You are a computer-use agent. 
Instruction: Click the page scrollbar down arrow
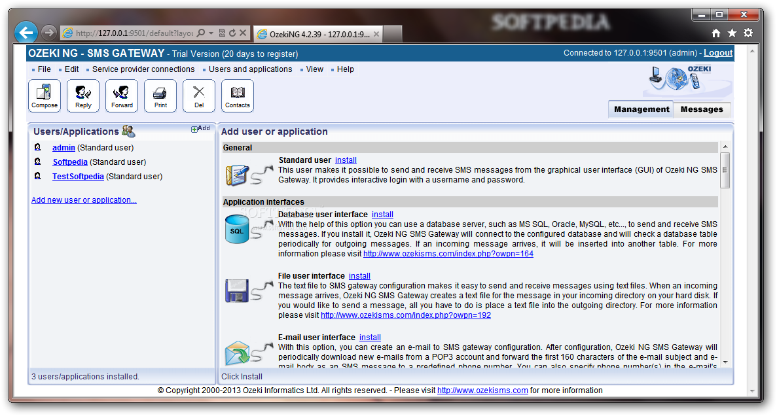click(x=751, y=391)
